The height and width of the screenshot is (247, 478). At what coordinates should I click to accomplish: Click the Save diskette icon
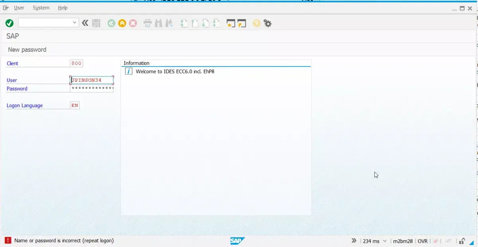[x=96, y=23]
